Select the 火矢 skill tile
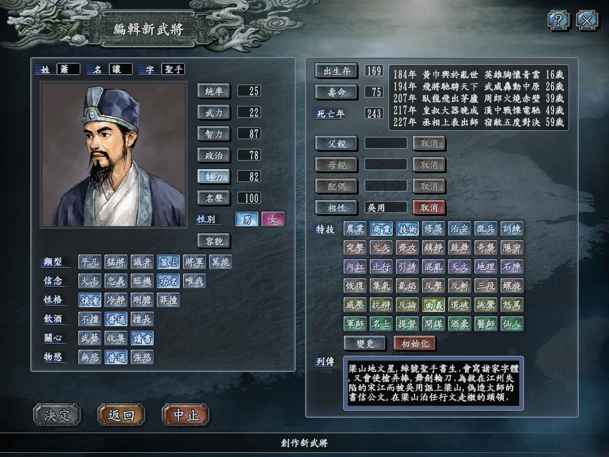Image resolution: width=609 pixels, height=457 pixels. pos(381,248)
